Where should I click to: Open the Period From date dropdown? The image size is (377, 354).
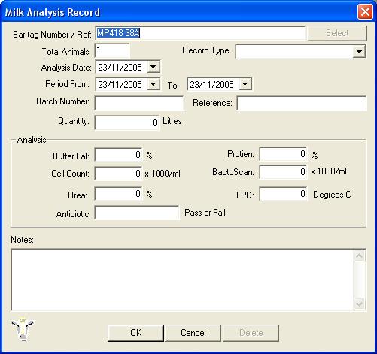coord(153,84)
